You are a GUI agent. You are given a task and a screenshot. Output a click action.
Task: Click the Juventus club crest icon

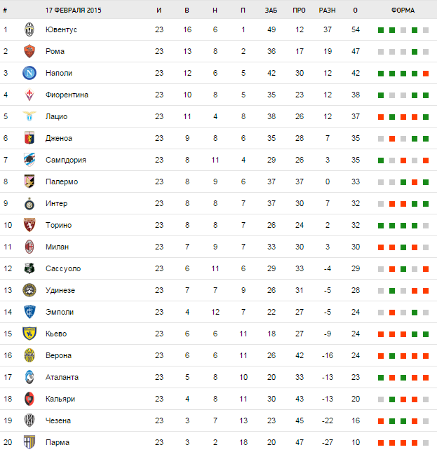[x=29, y=29]
